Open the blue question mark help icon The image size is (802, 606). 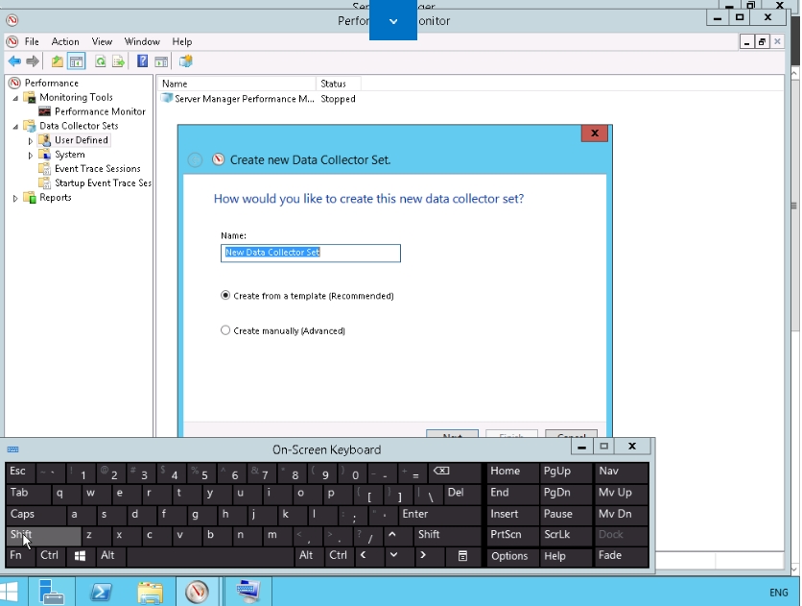[x=142, y=61]
